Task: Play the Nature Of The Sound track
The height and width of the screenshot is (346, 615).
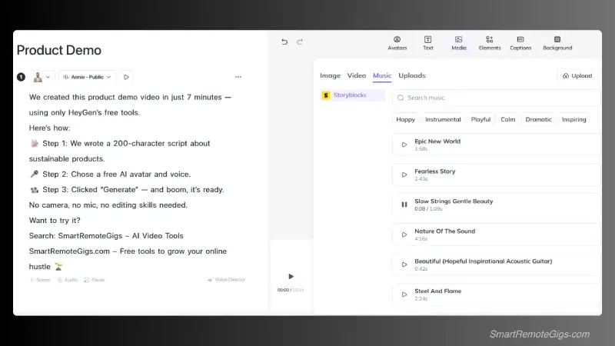Action: coord(404,235)
